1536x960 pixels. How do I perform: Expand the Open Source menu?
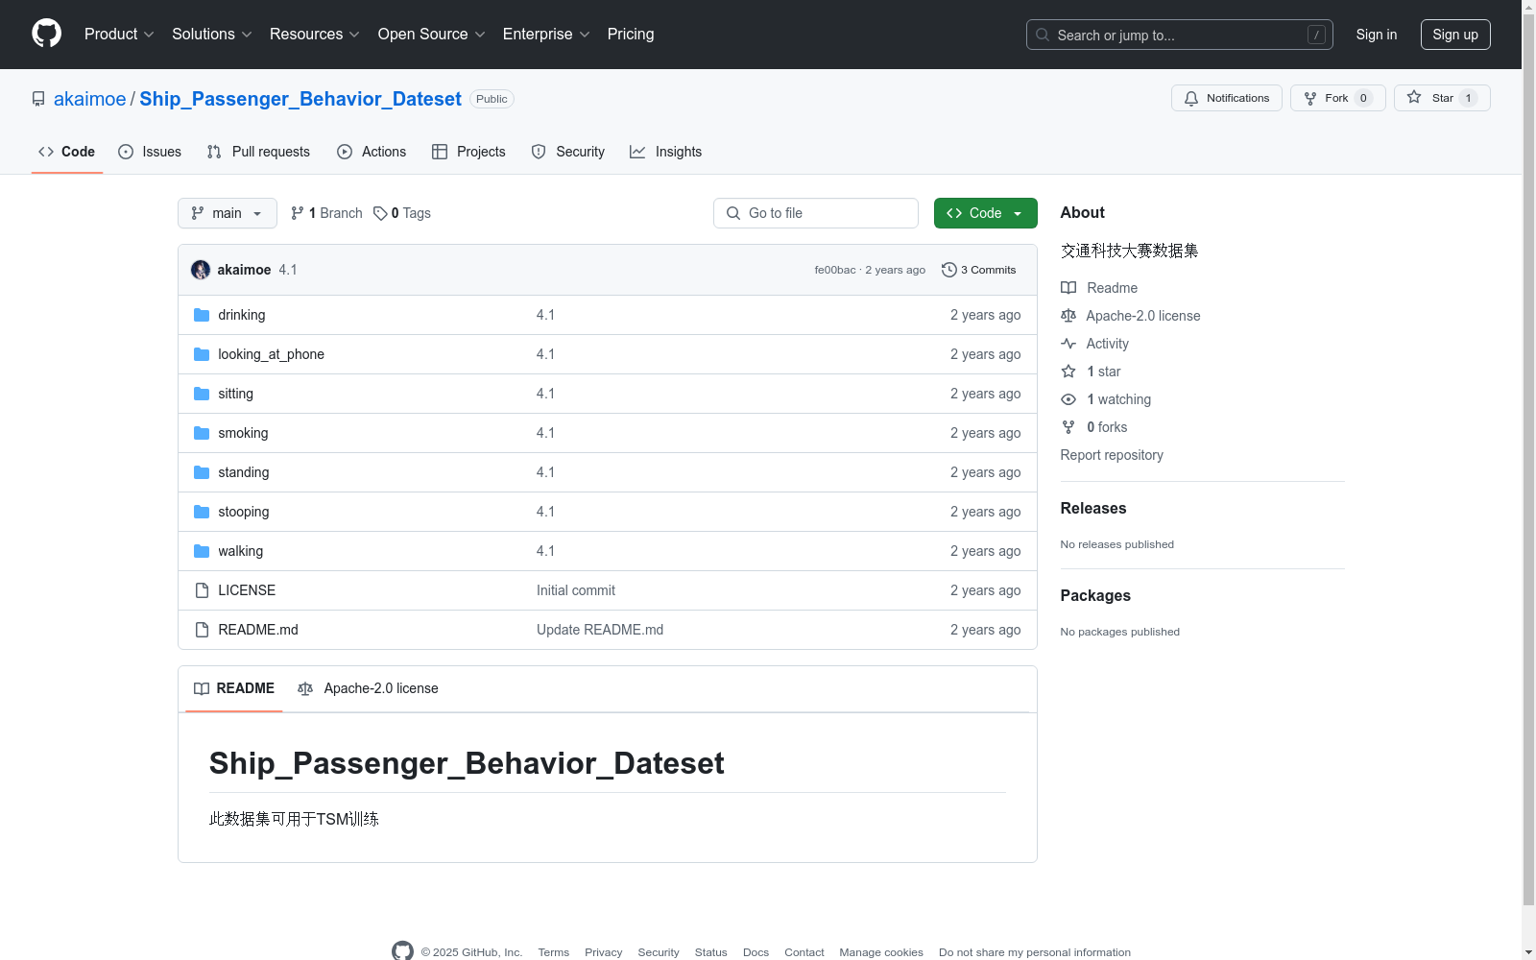[432, 35]
